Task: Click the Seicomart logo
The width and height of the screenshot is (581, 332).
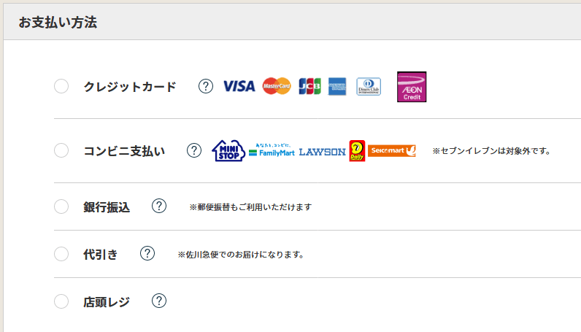Action: [392, 151]
